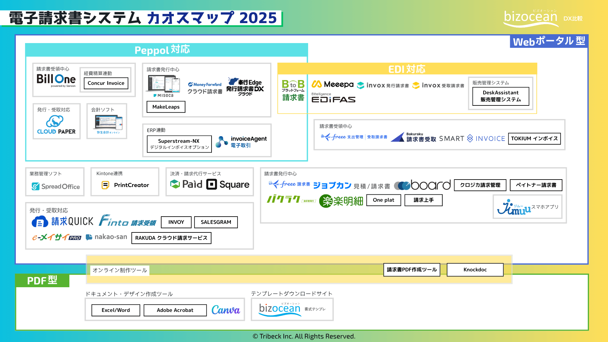Click the Meeepa logo in EDI対応 section
Image resolution: width=608 pixels, height=342 pixels.
332,85
